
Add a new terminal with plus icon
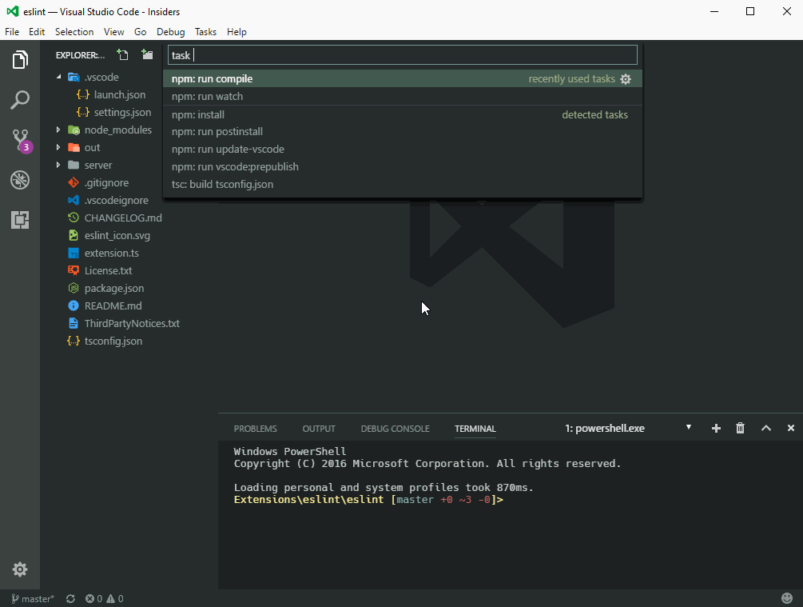(716, 429)
